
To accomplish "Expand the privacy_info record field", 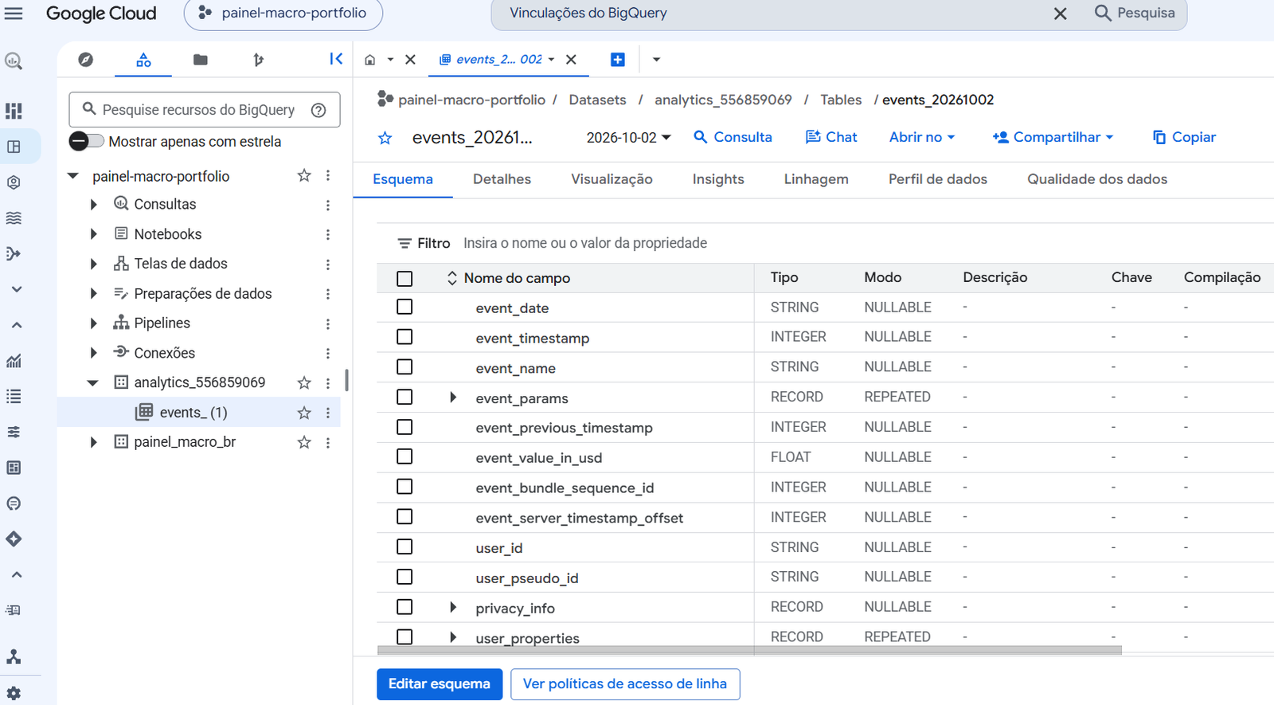I will tap(453, 607).
